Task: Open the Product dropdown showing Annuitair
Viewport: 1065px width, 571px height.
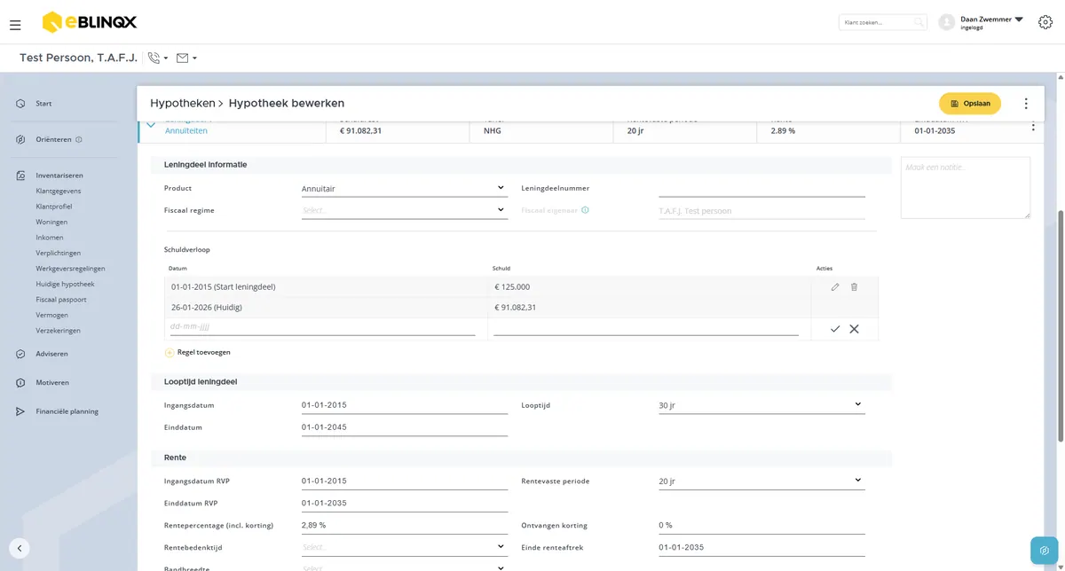Action: pos(404,189)
